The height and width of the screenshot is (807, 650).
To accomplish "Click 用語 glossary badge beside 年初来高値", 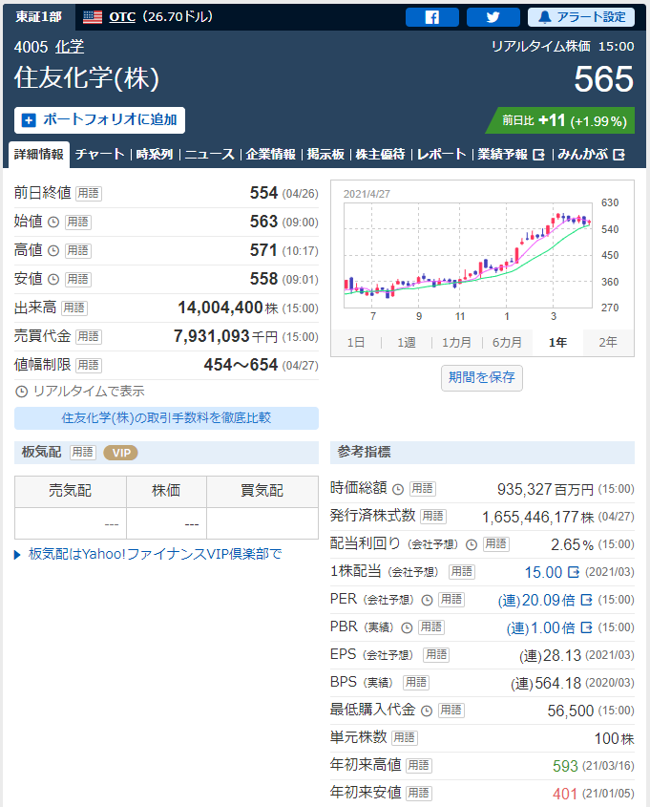I will pos(419,766).
